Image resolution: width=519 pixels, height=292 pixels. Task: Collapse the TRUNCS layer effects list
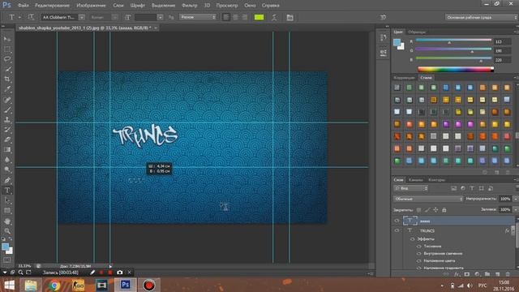click(x=513, y=230)
